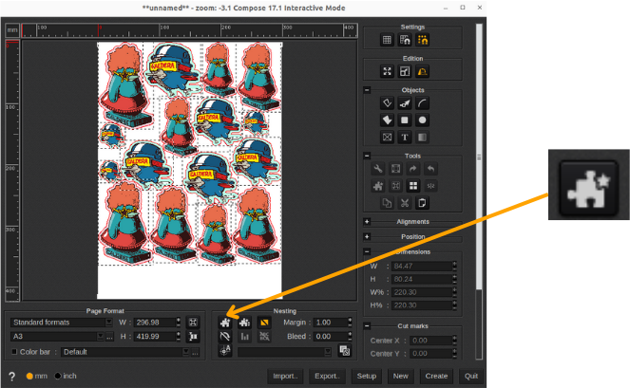The width and height of the screenshot is (630, 388).
Task: Select the inch unit radio button
Action: [x=58, y=376]
